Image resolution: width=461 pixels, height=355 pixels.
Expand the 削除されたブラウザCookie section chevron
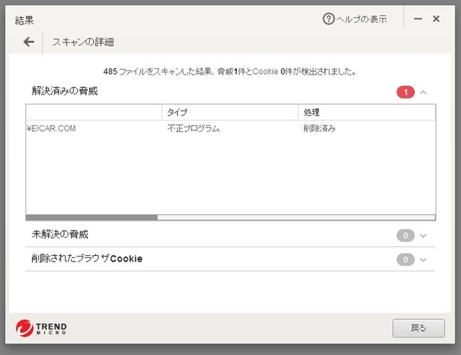coord(423,259)
